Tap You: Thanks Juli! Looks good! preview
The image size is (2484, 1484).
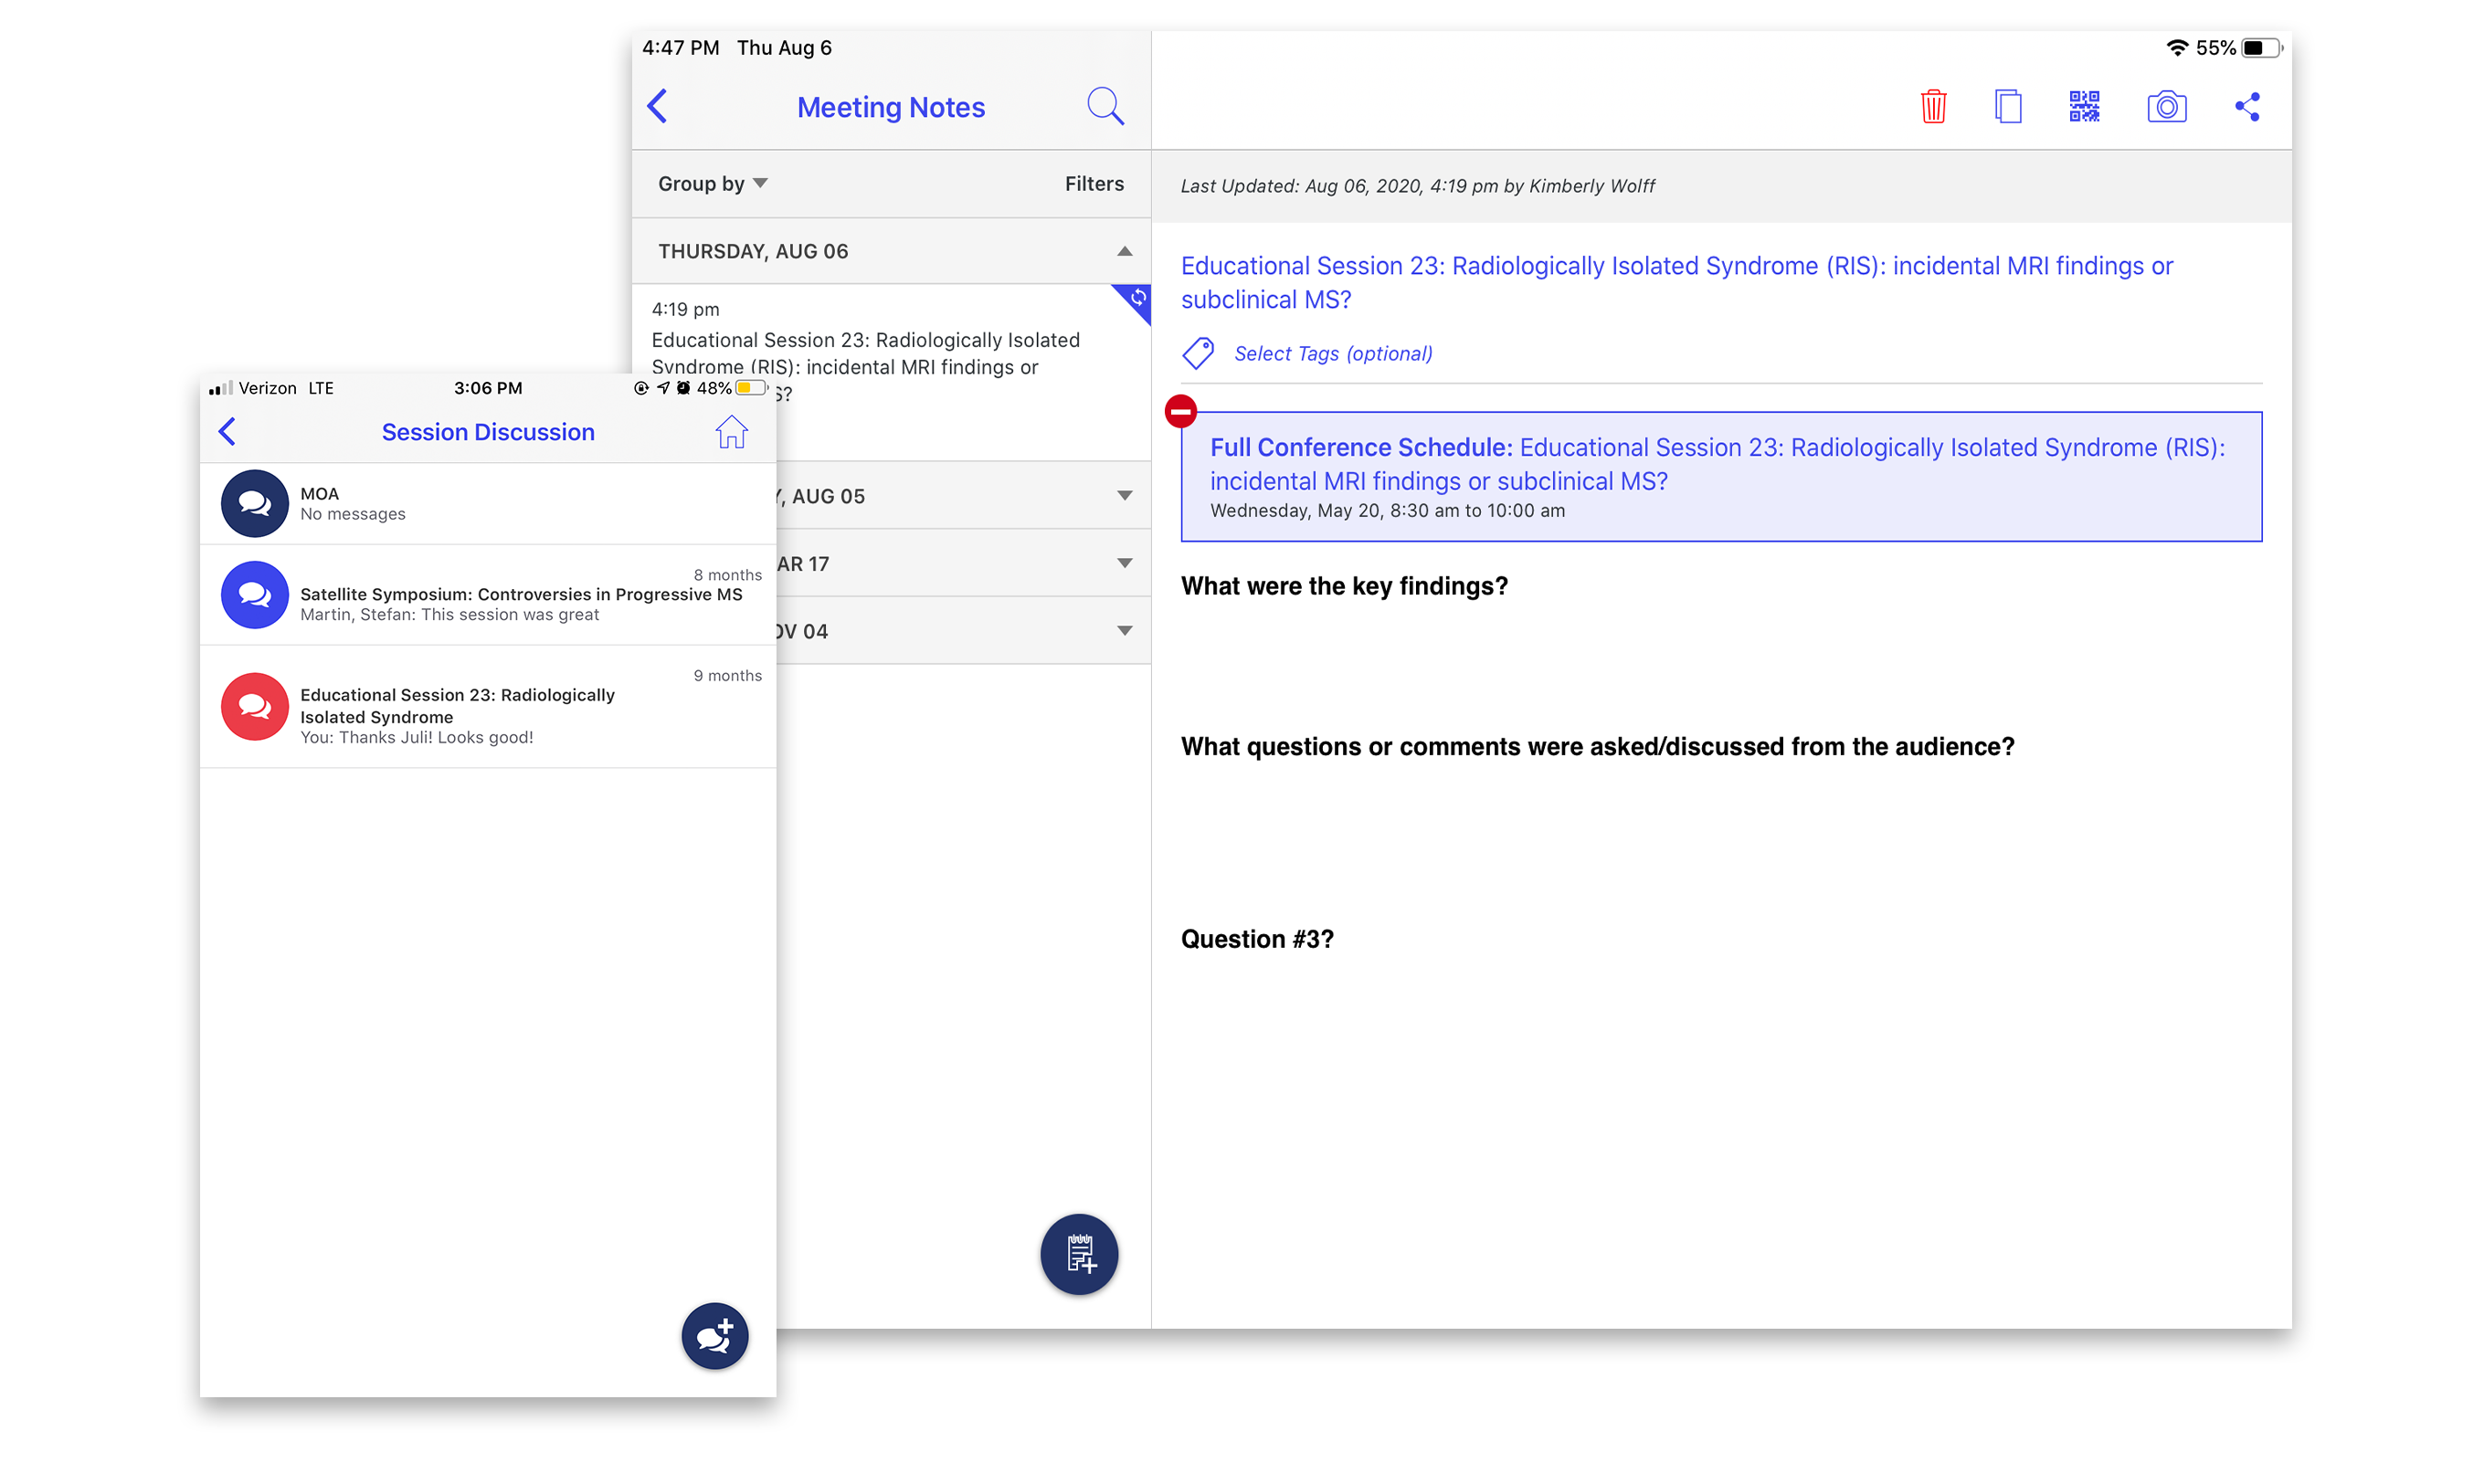click(x=417, y=738)
